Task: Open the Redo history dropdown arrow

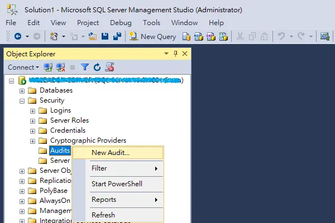Action: pyautogui.click(x=311, y=37)
